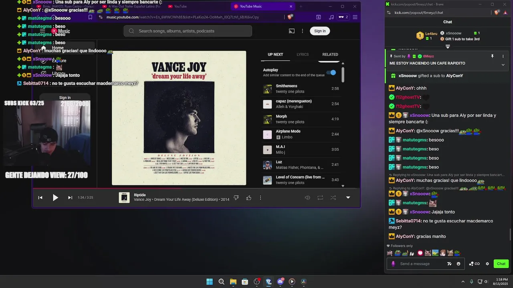Mute the player volume
The width and height of the screenshot is (513, 288).
[x=307, y=198]
